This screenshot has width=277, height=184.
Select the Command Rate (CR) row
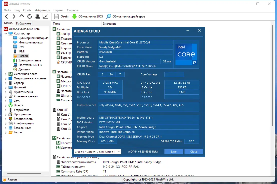(x=81, y=172)
